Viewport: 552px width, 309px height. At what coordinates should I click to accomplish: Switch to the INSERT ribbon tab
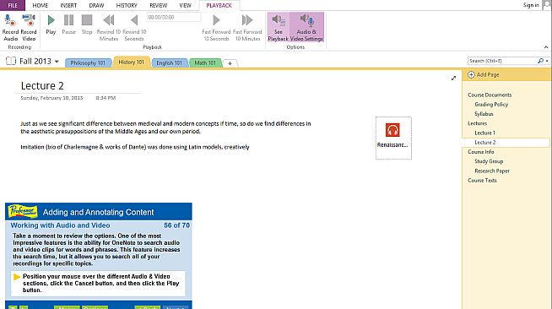tap(68, 5)
